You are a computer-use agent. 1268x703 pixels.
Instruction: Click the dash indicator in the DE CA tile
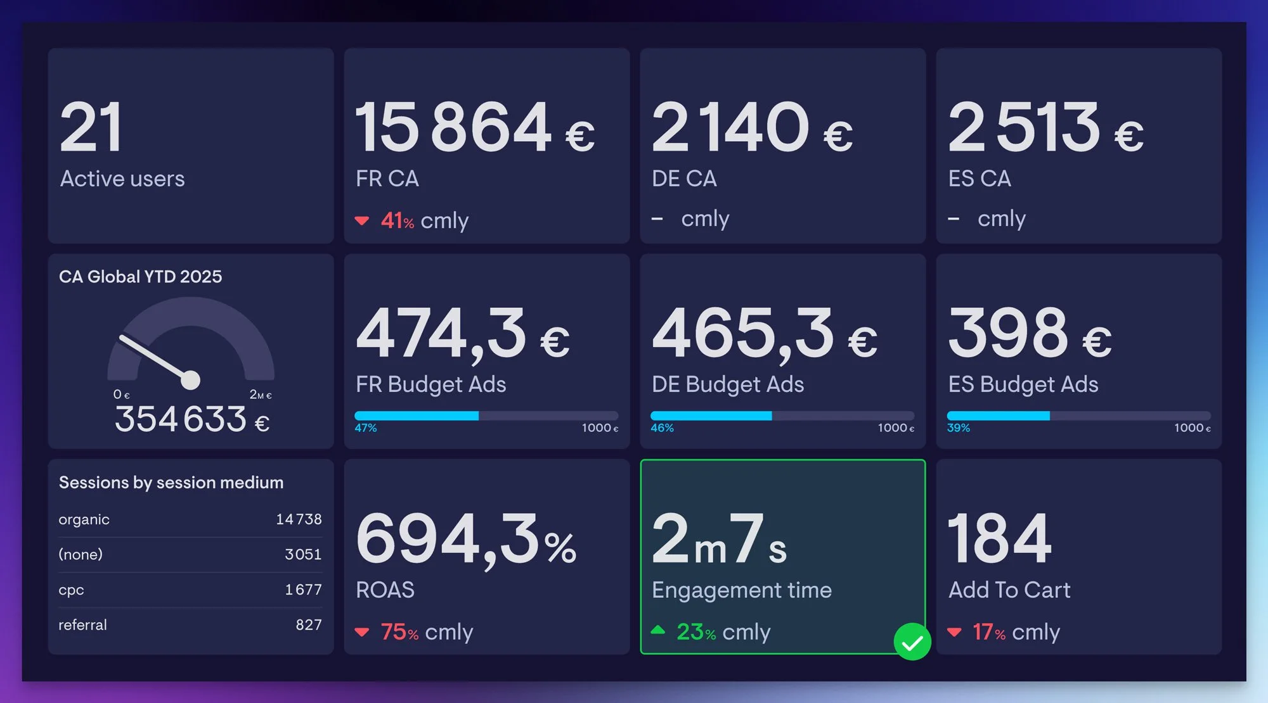pyautogui.click(x=657, y=219)
